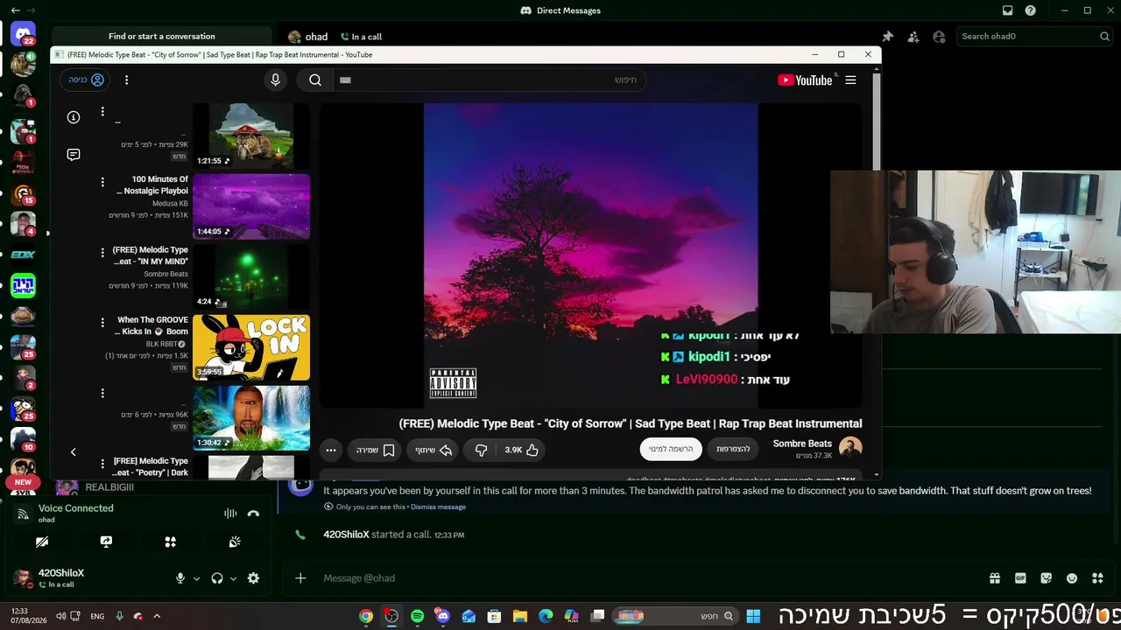The image size is (1121, 630).
Task: Show pinned messages in Discord
Action: 887,37
